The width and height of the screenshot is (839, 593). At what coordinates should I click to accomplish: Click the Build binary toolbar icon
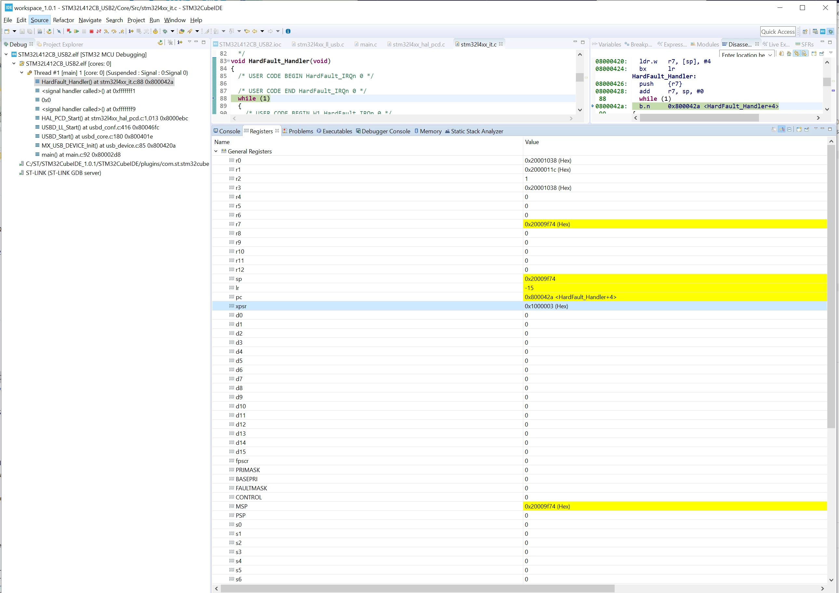pyautogui.click(x=40, y=32)
